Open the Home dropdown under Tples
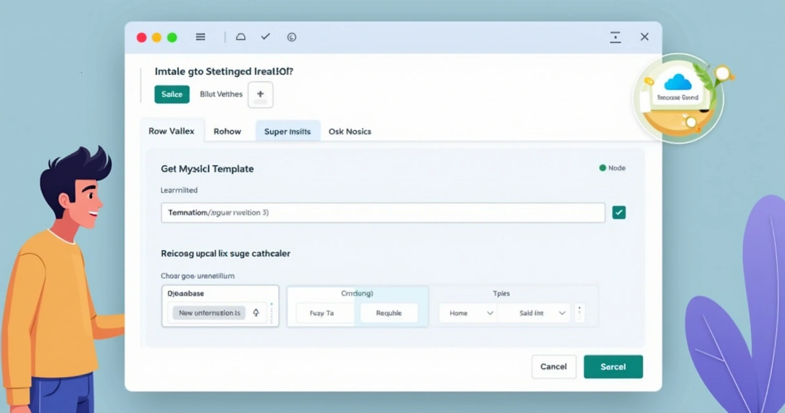The width and height of the screenshot is (785, 413). coord(467,312)
